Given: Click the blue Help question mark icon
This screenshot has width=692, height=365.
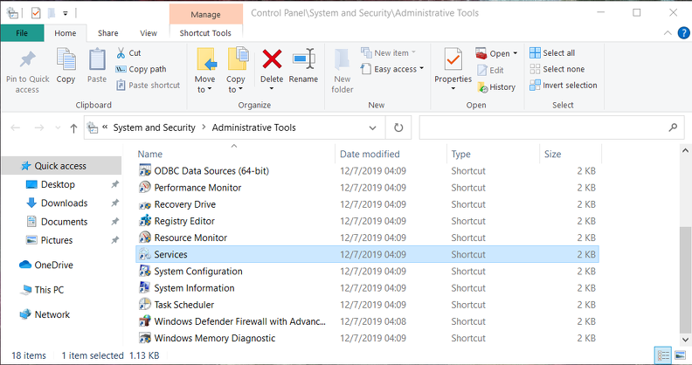Looking at the screenshot, I should click(683, 33).
